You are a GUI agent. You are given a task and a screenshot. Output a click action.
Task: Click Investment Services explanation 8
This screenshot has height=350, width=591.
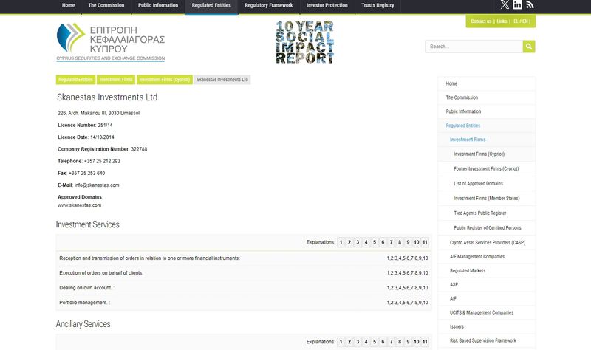[x=400, y=242]
